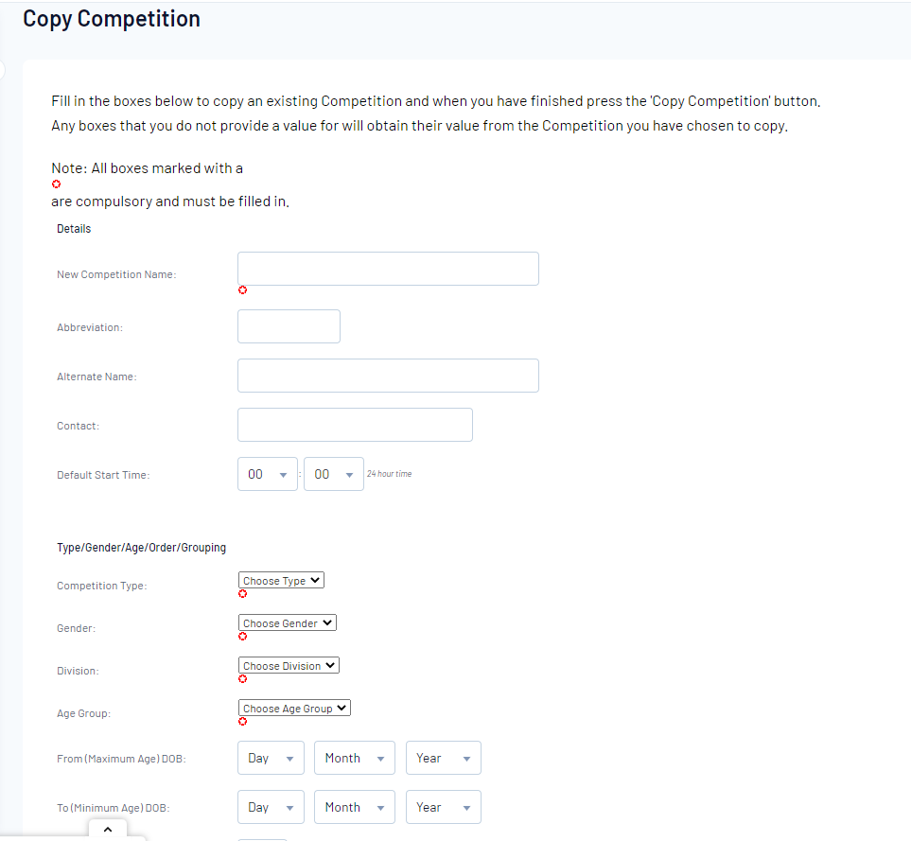This screenshot has height=841, width=911.
Task: Open the Default Start Time minutes dropdown
Action: pyautogui.click(x=334, y=474)
